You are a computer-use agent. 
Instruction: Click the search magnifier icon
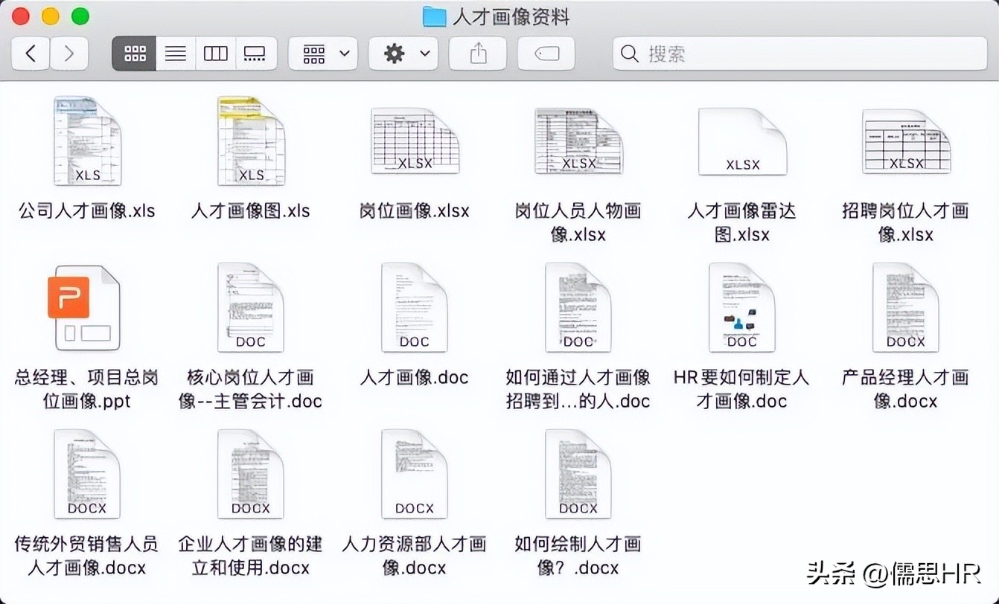629,53
